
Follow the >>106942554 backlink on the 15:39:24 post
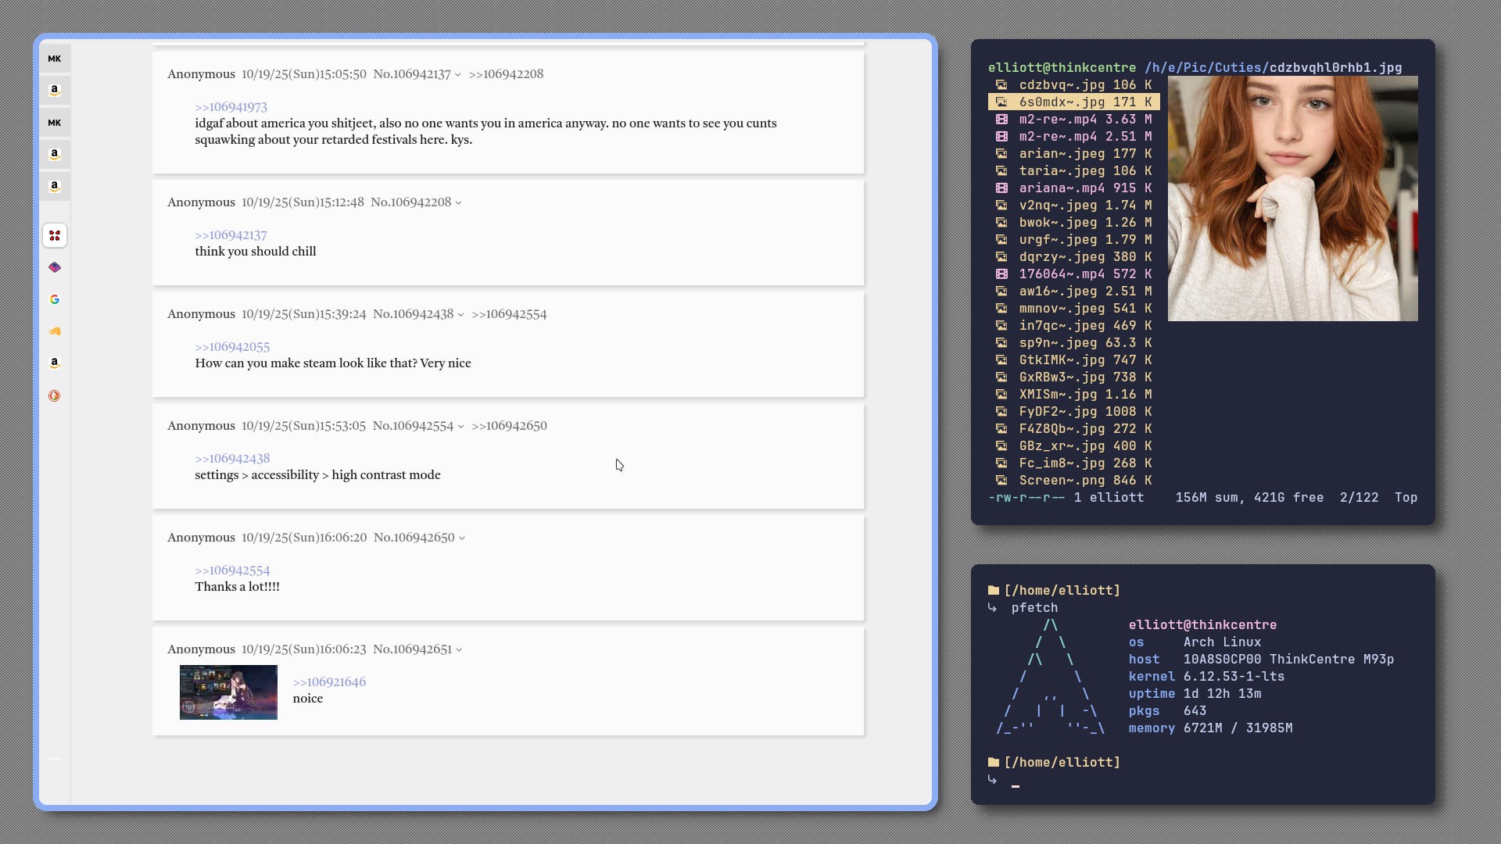pyautogui.click(x=509, y=314)
